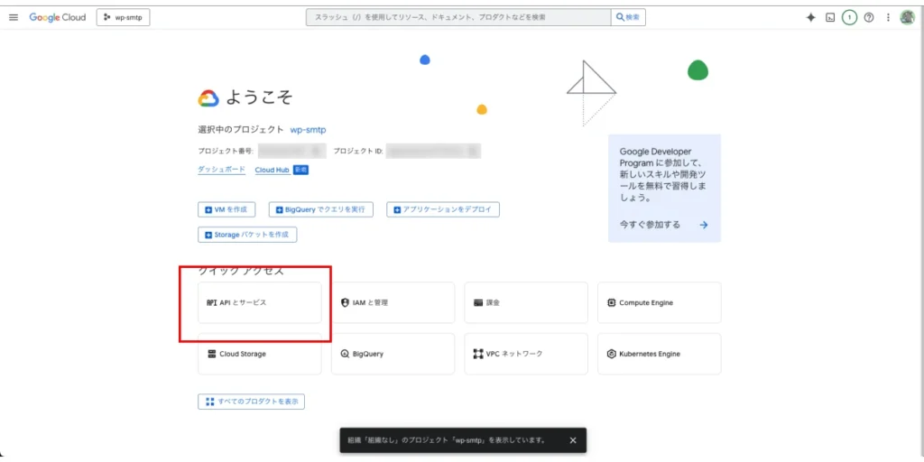Open the Cloud Hub link
The width and height of the screenshot is (924, 462).
[270, 170]
